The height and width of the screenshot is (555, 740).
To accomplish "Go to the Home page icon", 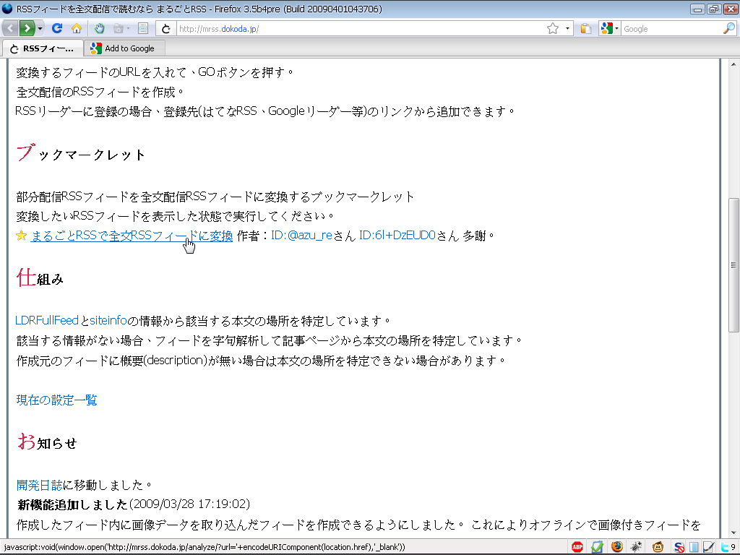I will [77, 29].
